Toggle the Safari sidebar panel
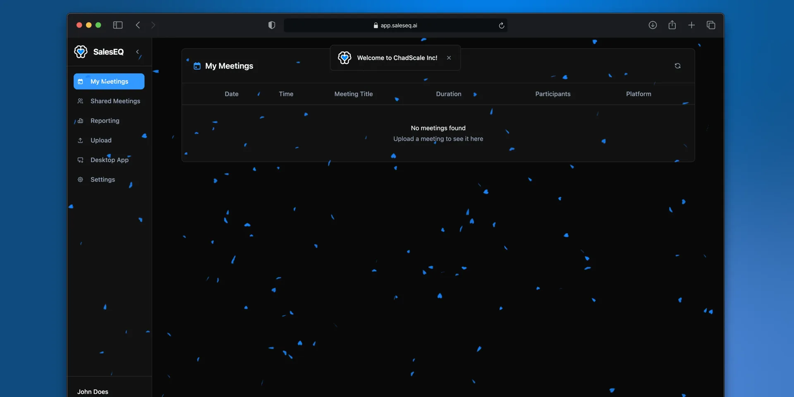Screen dimensions: 794x397 pos(118,25)
